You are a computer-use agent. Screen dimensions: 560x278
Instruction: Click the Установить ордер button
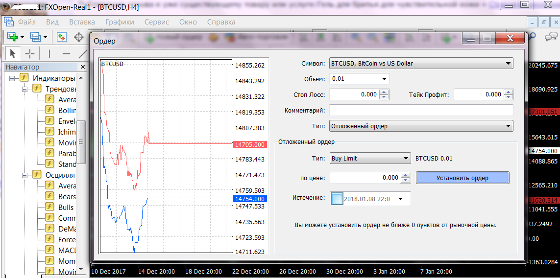[462, 178]
